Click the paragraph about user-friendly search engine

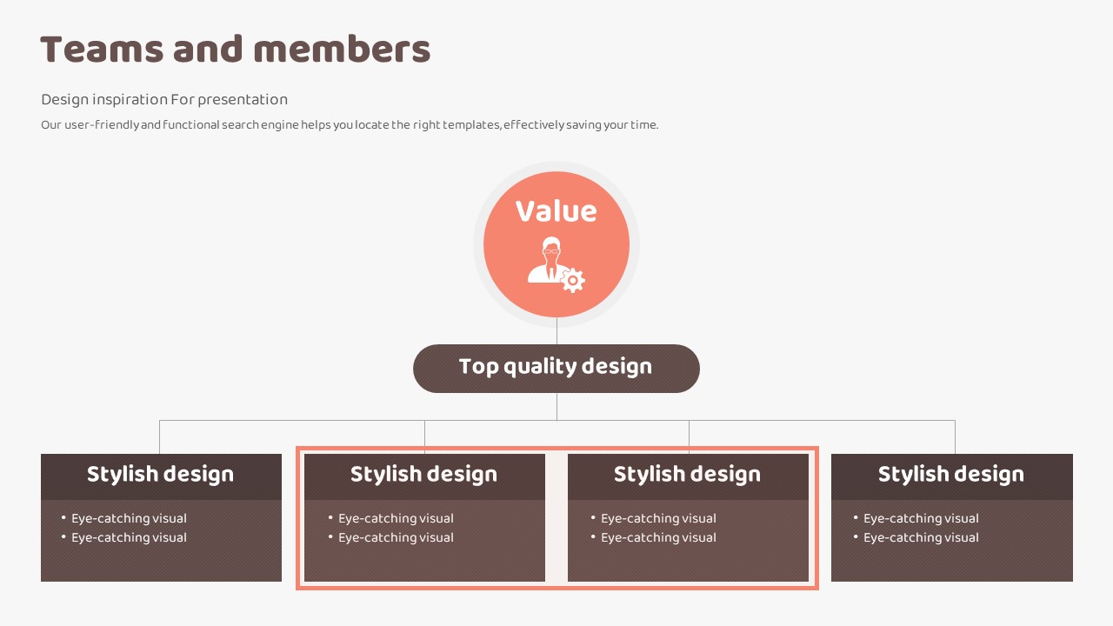tap(350, 125)
